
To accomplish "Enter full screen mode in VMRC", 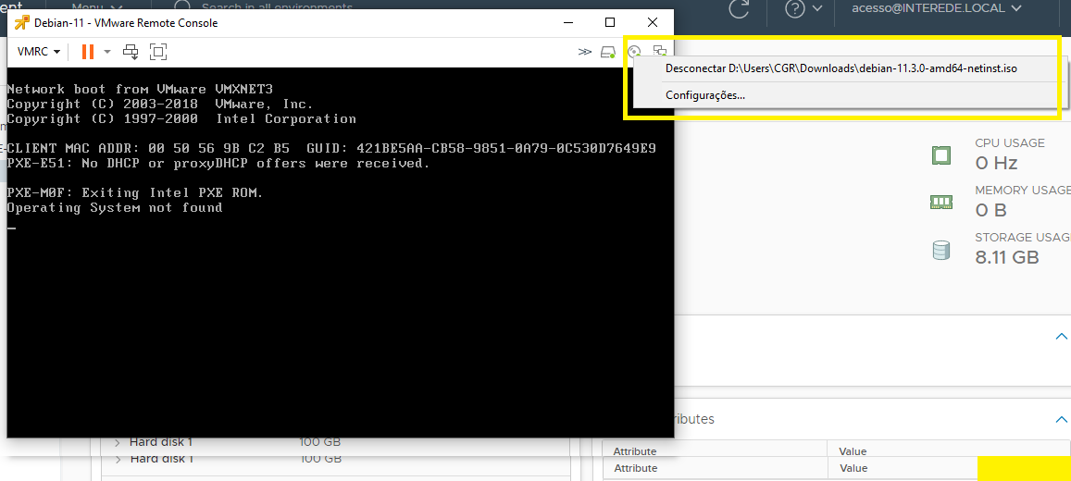I will (x=158, y=52).
